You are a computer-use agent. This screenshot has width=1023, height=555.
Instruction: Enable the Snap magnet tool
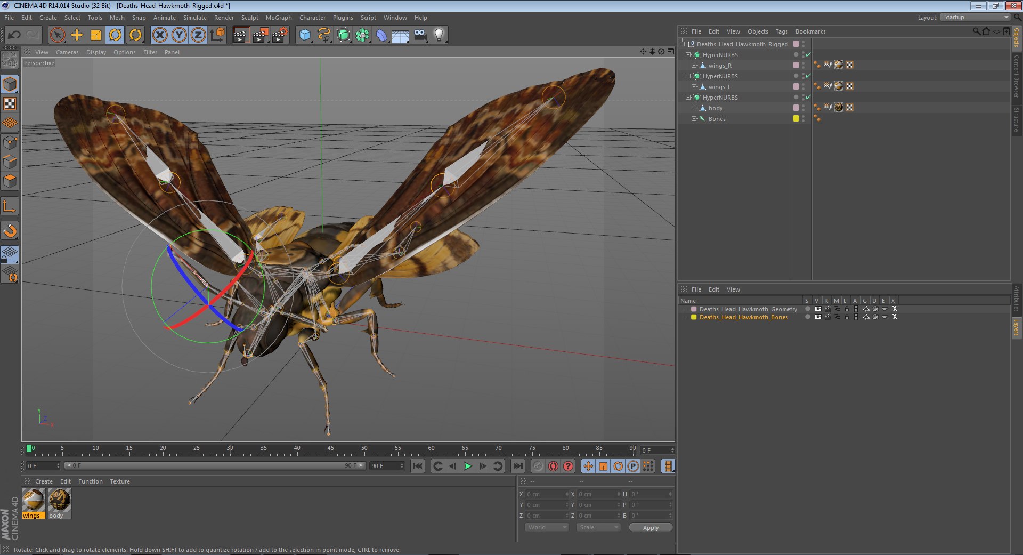[x=10, y=230]
